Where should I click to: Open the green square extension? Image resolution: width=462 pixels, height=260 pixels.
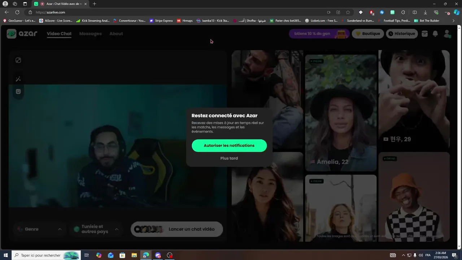[392, 12]
